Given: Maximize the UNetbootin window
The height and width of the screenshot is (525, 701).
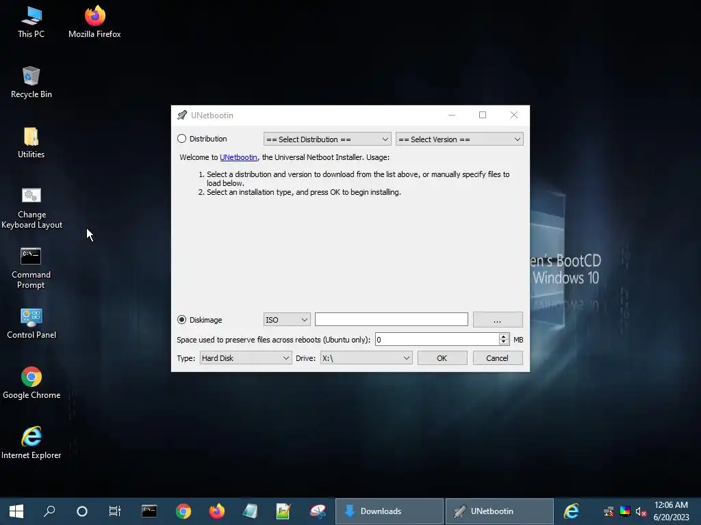Looking at the screenshot, I should pos(483,115).
